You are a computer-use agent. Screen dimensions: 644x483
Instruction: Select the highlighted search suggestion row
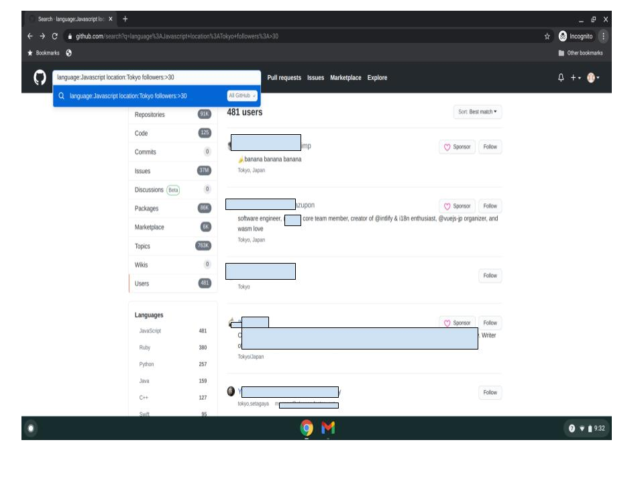[x=156, y=96]
